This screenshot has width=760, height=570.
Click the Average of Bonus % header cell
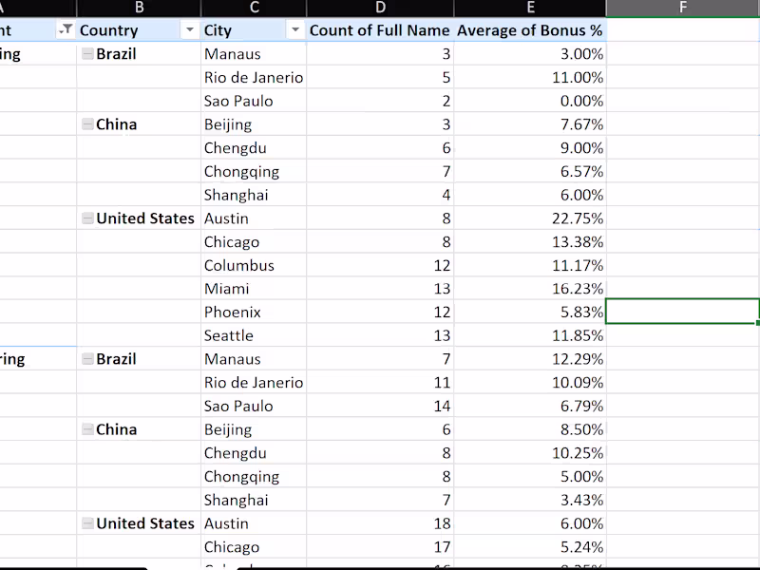[530, 30]
